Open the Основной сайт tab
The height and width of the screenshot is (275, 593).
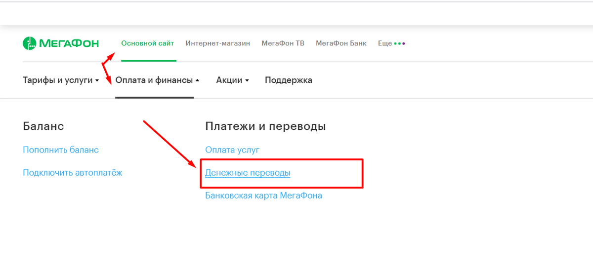148,43
